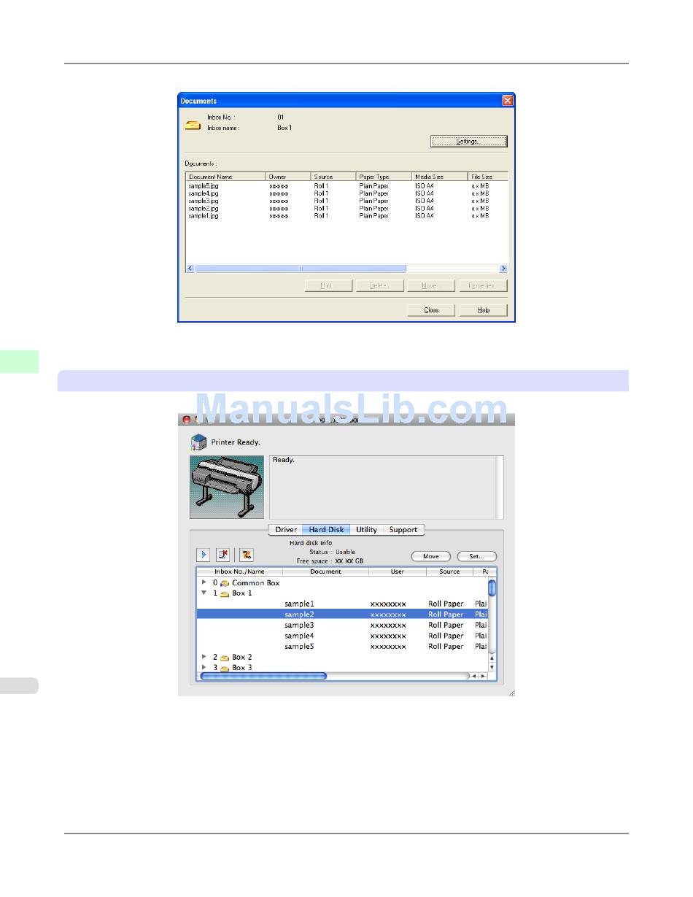Click the delete document toolbar icon
The image size is (693, 897).
pyautogui.click(x=222, y=555)
